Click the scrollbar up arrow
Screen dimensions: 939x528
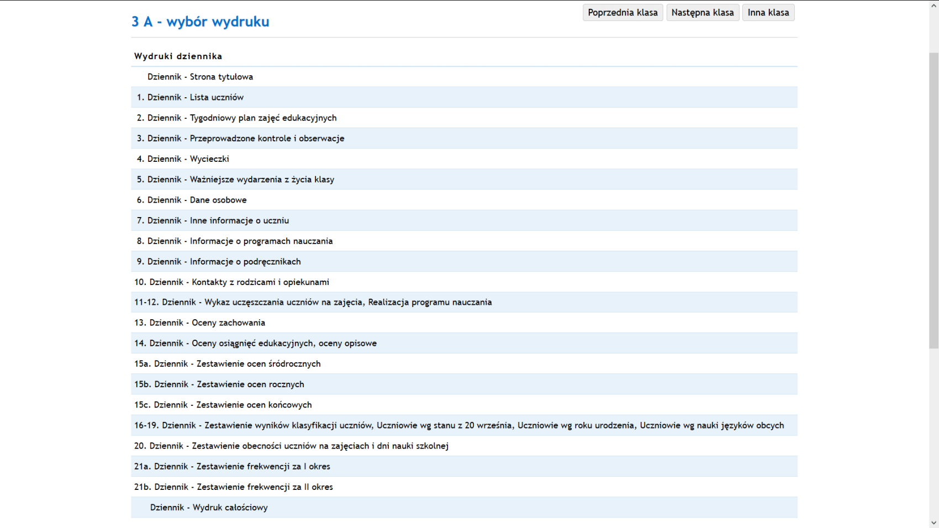(933, 5)
